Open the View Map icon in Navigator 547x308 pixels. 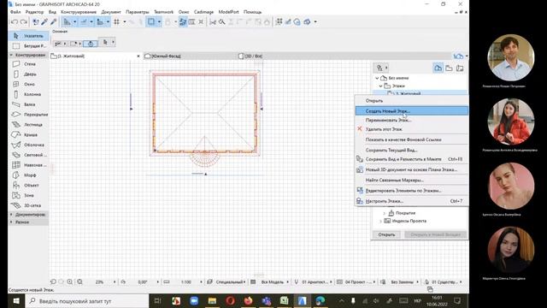449,68
